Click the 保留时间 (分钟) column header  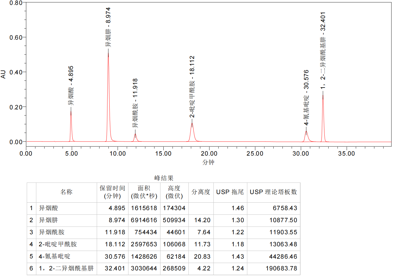click(112, 192)
